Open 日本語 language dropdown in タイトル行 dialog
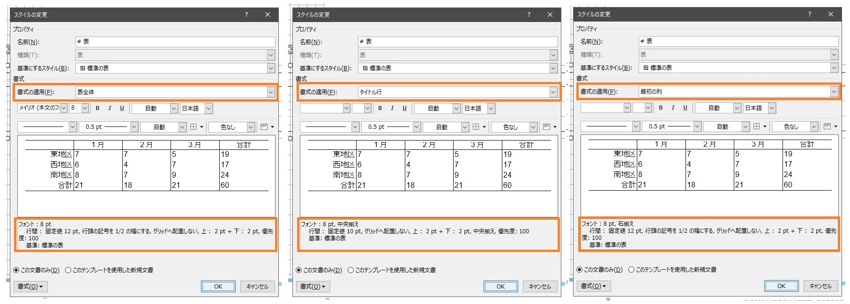This screenshot has height=304, width=850. [478, 109]
